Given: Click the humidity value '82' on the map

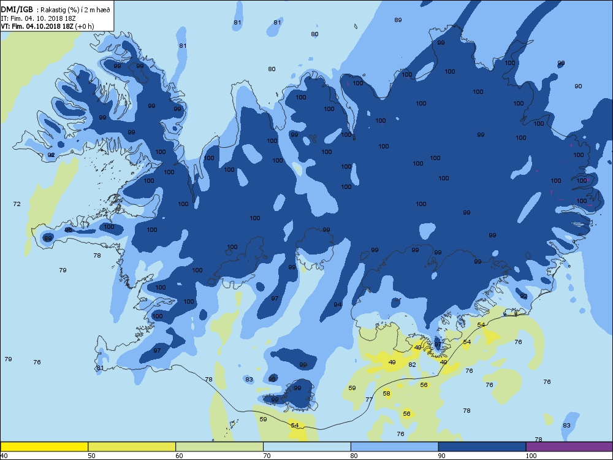Looking at the screenshot, I should pos(412,364).
